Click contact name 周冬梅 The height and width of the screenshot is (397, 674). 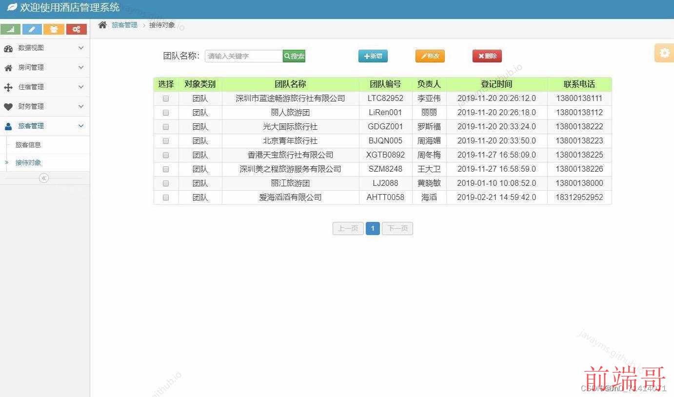(x=429, y=155)
